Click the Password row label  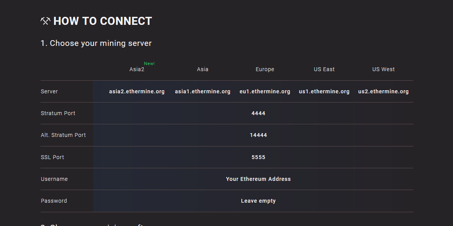tap(54, 201)
